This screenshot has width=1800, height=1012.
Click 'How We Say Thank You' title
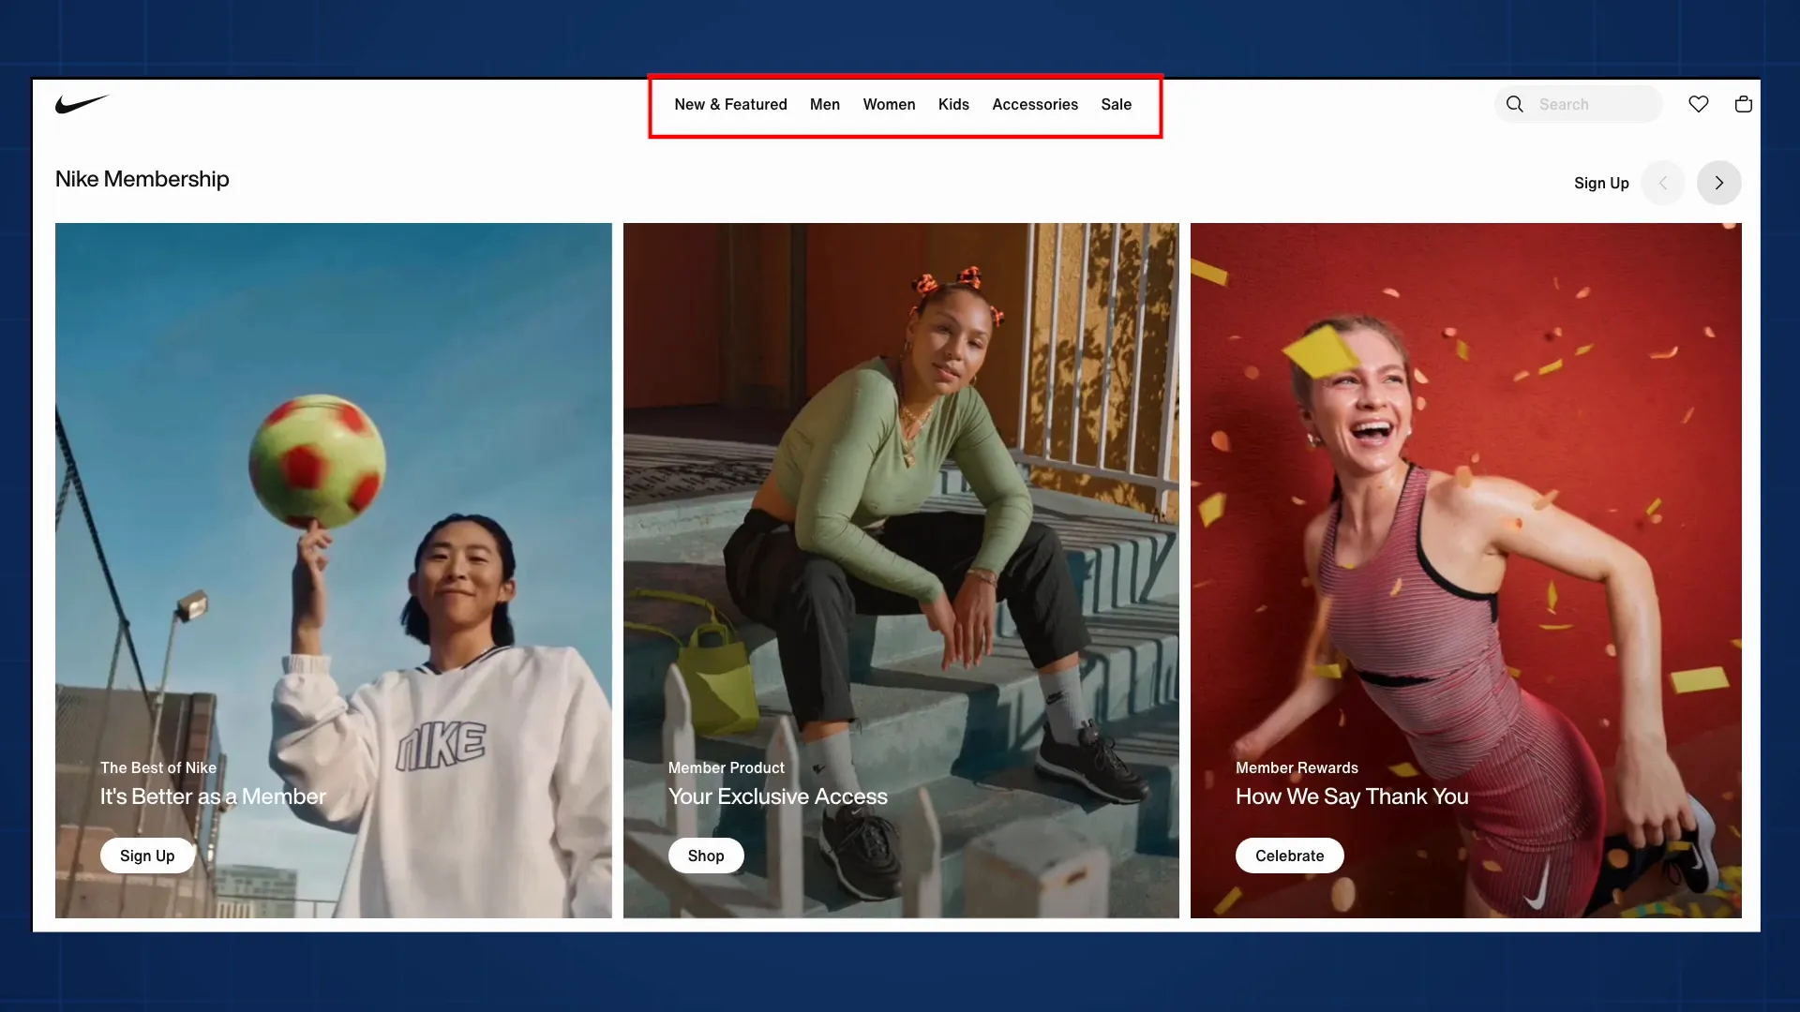point(1352,796)
